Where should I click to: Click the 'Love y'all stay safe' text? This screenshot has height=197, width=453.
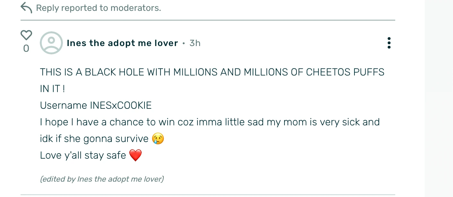point(83,155)
